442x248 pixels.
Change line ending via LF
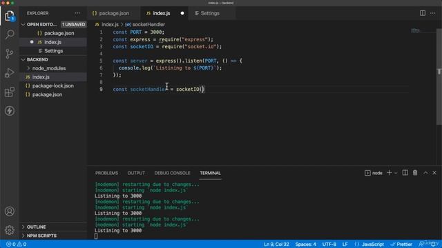pos(345,245)
